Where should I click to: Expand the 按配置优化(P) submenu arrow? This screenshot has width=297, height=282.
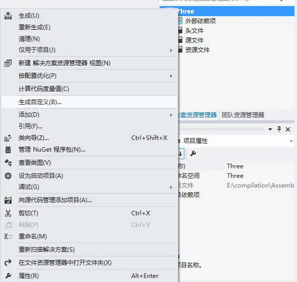171,76
